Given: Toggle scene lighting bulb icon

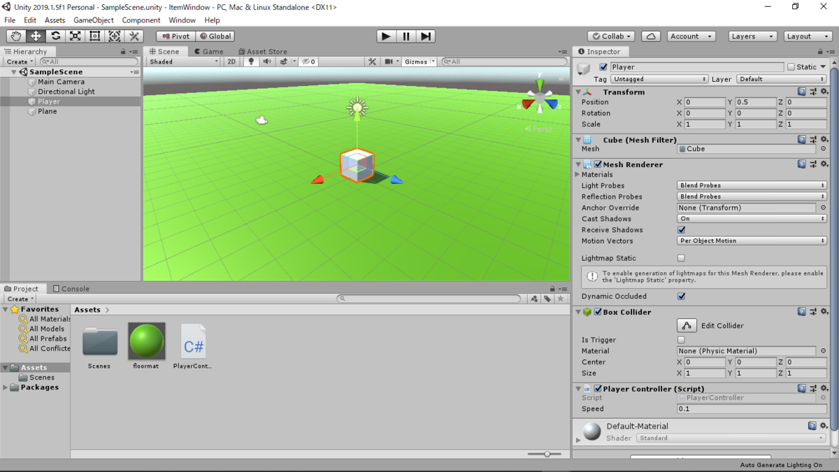Looking at the screenshot, I should tap(251, 62).
